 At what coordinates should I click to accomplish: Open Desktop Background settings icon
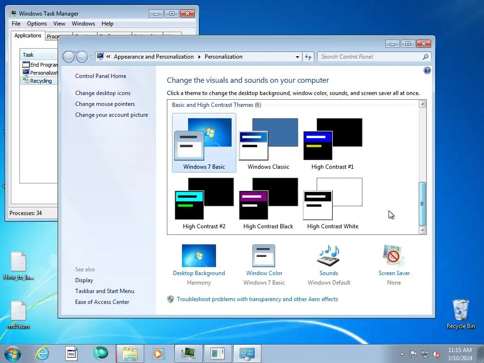[199, 256]
